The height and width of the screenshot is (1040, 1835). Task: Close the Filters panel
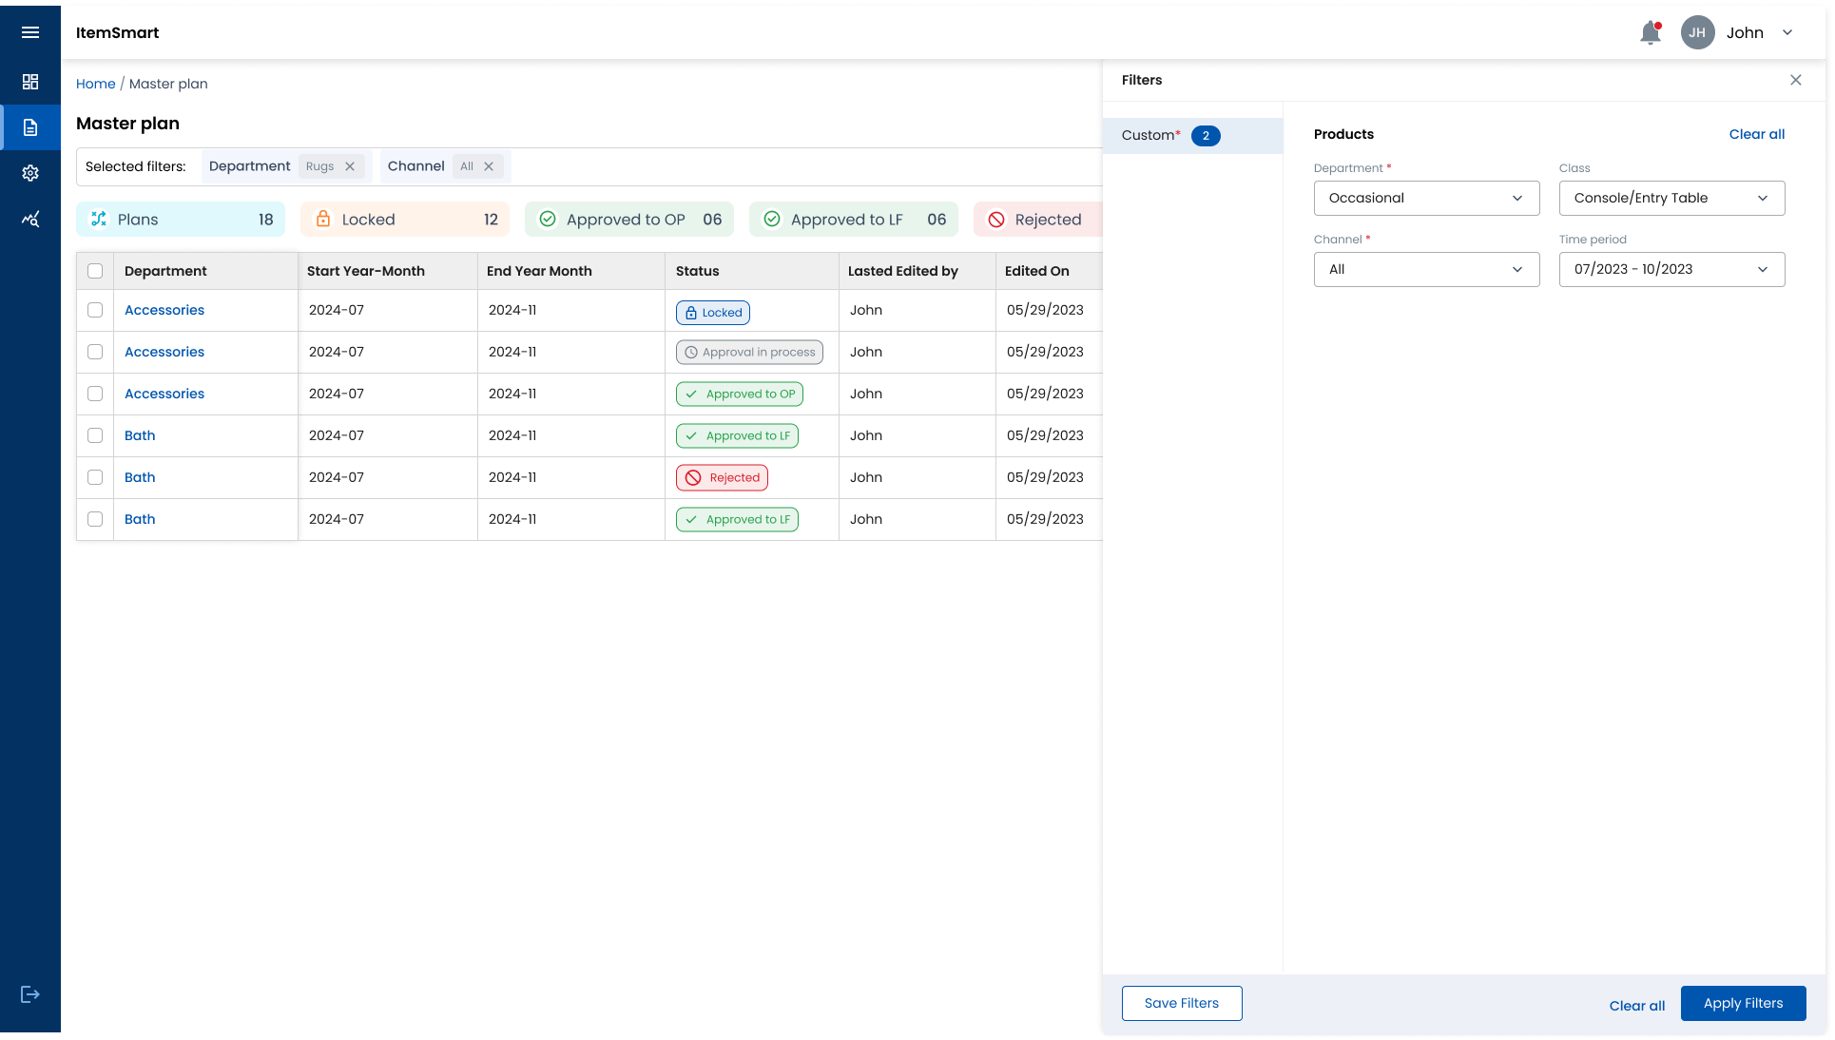(x=1795, y=80)
